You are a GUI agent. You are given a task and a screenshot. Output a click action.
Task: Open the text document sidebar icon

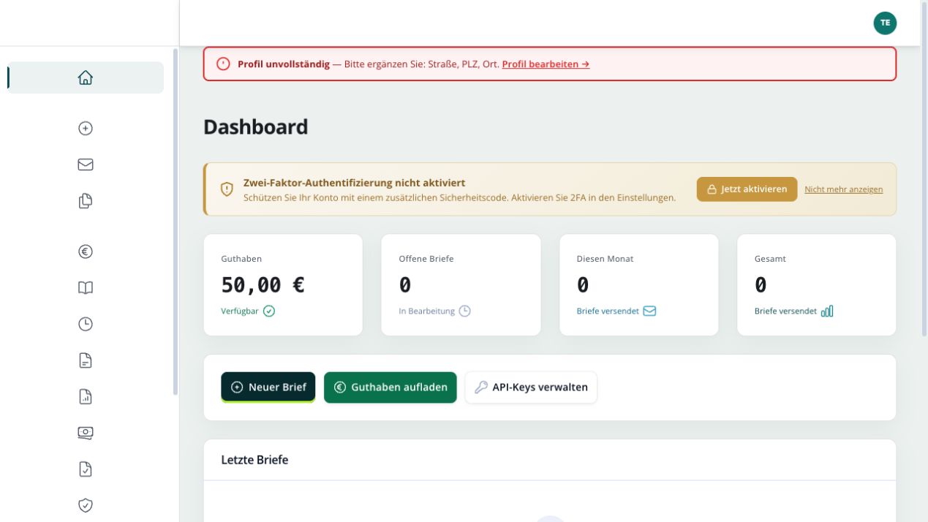click(86, 360)
